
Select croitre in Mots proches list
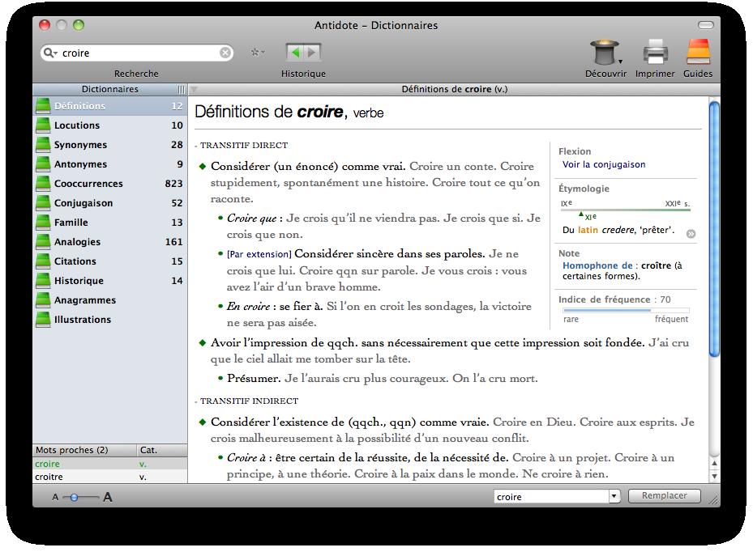coord(110,477)
